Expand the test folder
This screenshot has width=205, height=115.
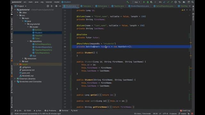click(20, 61)
